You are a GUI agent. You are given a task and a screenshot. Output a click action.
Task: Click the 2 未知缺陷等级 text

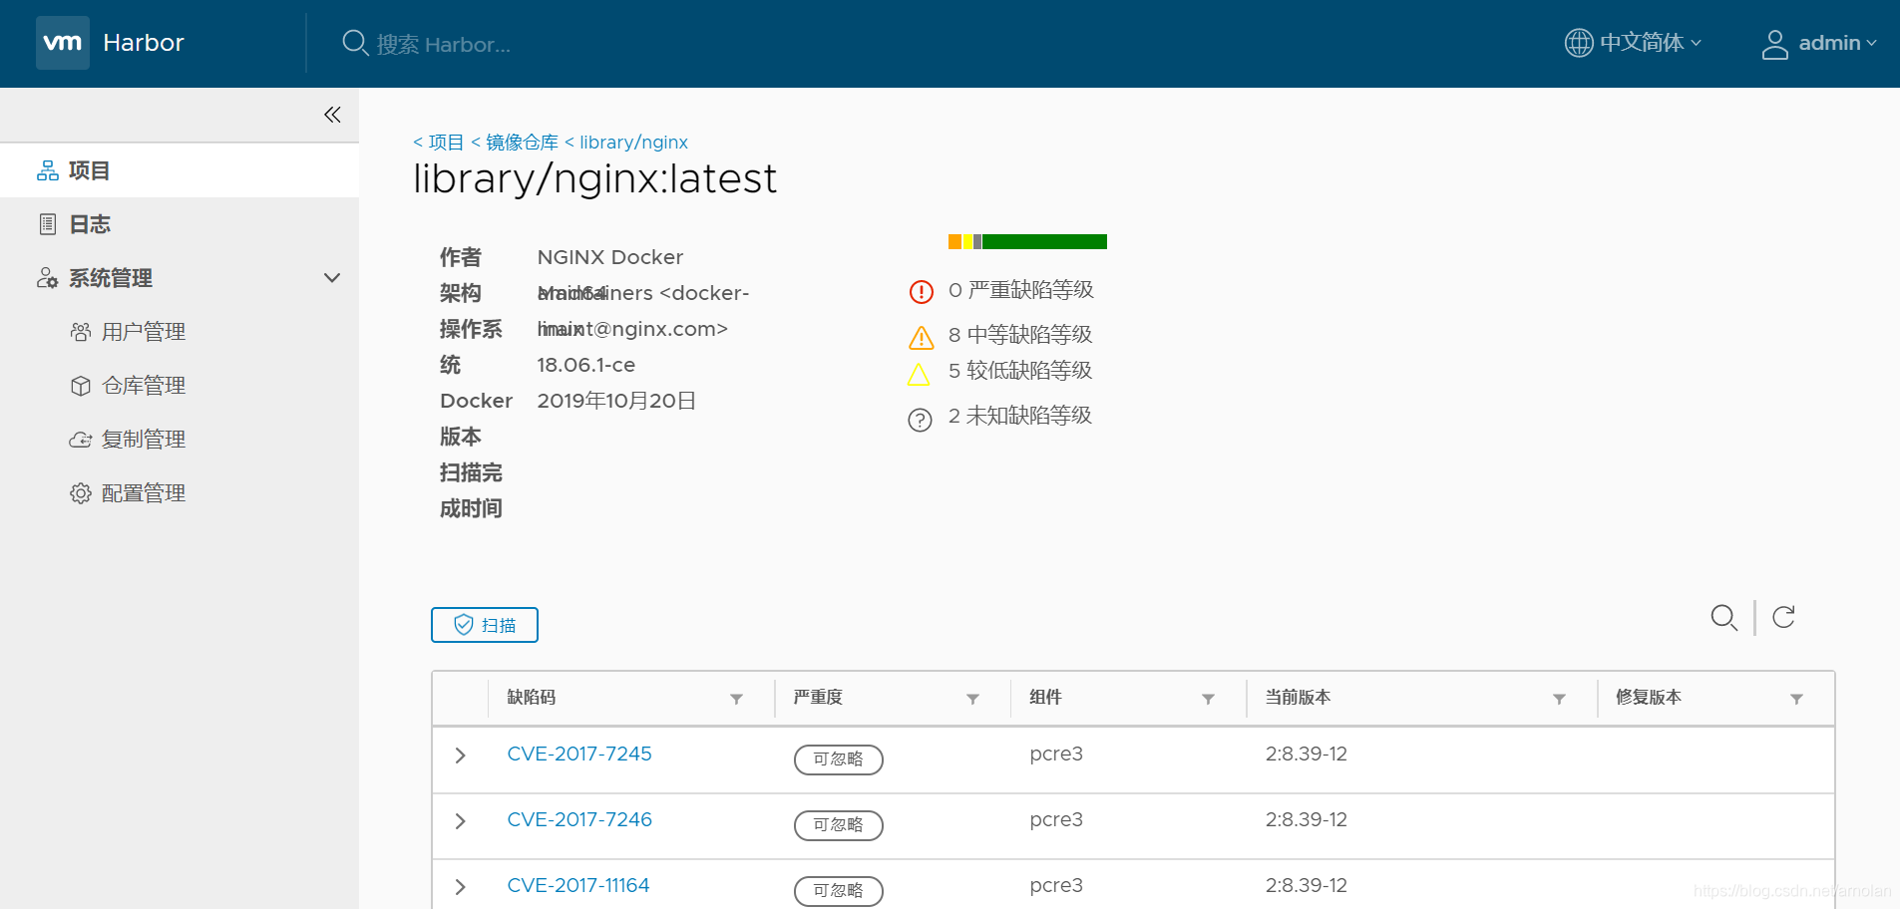click(x=1020, y=416)
